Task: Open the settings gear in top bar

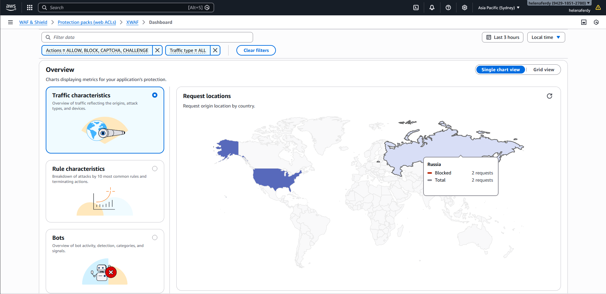Action: [465, 8]
